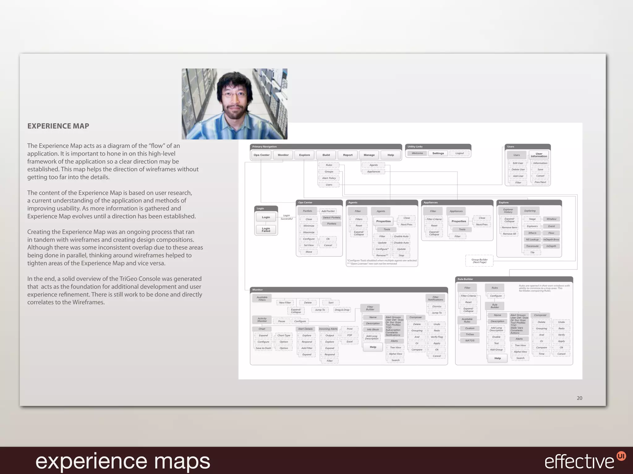The width and height of the screenshot is (633, 474).
Task: Click the Delete User node
Action: (518, 169)
